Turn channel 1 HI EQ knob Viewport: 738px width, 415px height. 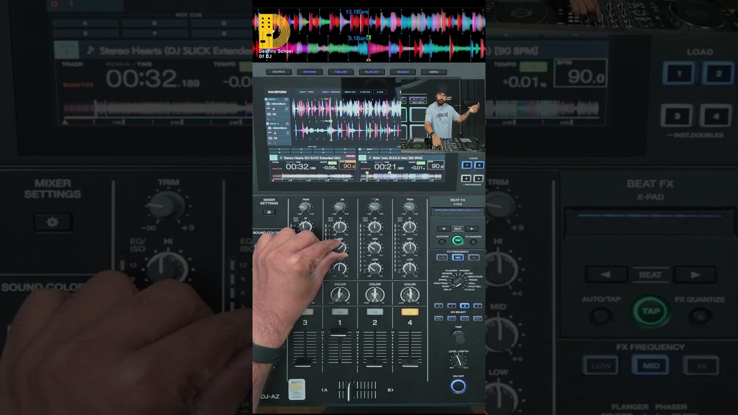(340, 227)
